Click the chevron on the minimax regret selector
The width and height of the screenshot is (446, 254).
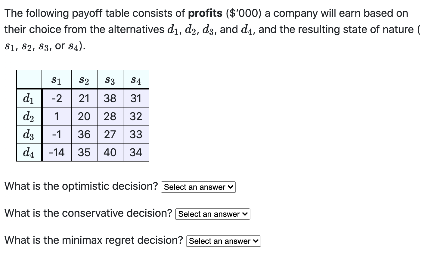tap(256, 241)
